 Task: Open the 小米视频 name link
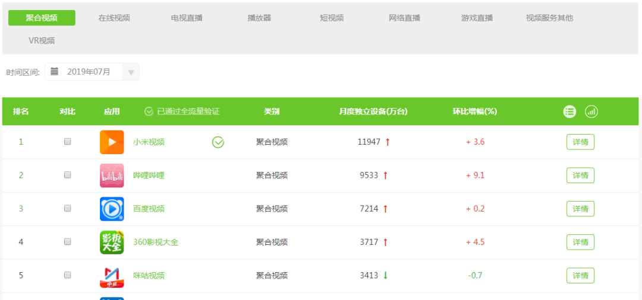[x=149, y=142]
